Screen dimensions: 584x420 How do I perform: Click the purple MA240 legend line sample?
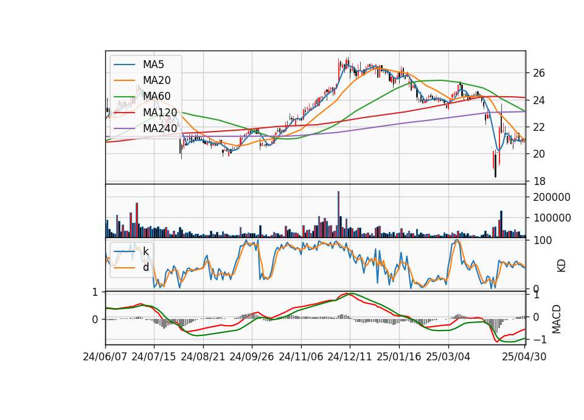click(124, 128)
